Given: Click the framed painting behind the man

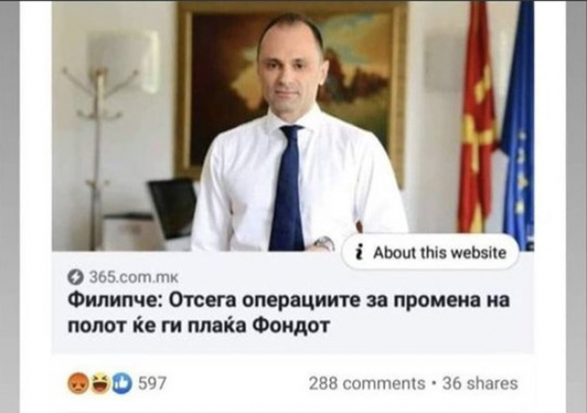Looking at the screenshot, I should coord(292,90).
